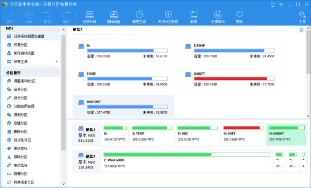Click the 未使用: 35.88GB text on H:GHOST

pyautogui.click(x=155, y=112)
